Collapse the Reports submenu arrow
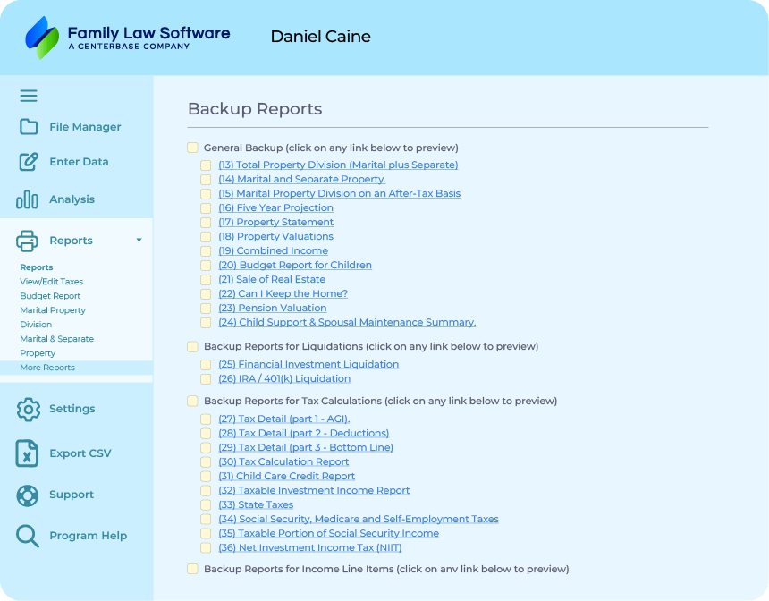 coord(139,241)
